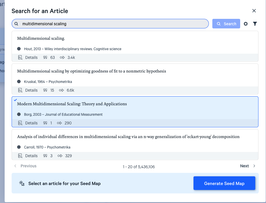
Task: Close the Search for an Article dialog
Action: 254,11
